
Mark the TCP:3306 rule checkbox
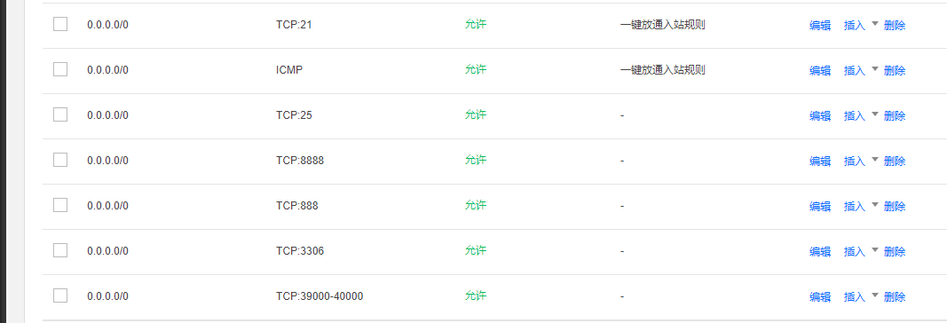tap(60, 250)
